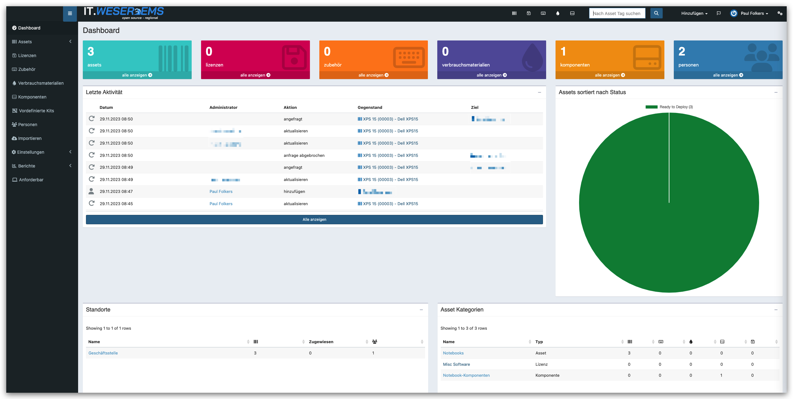793x399 pixels.
Task: Sort Asset Kategorien by Typ header
Action: (539, 342)
